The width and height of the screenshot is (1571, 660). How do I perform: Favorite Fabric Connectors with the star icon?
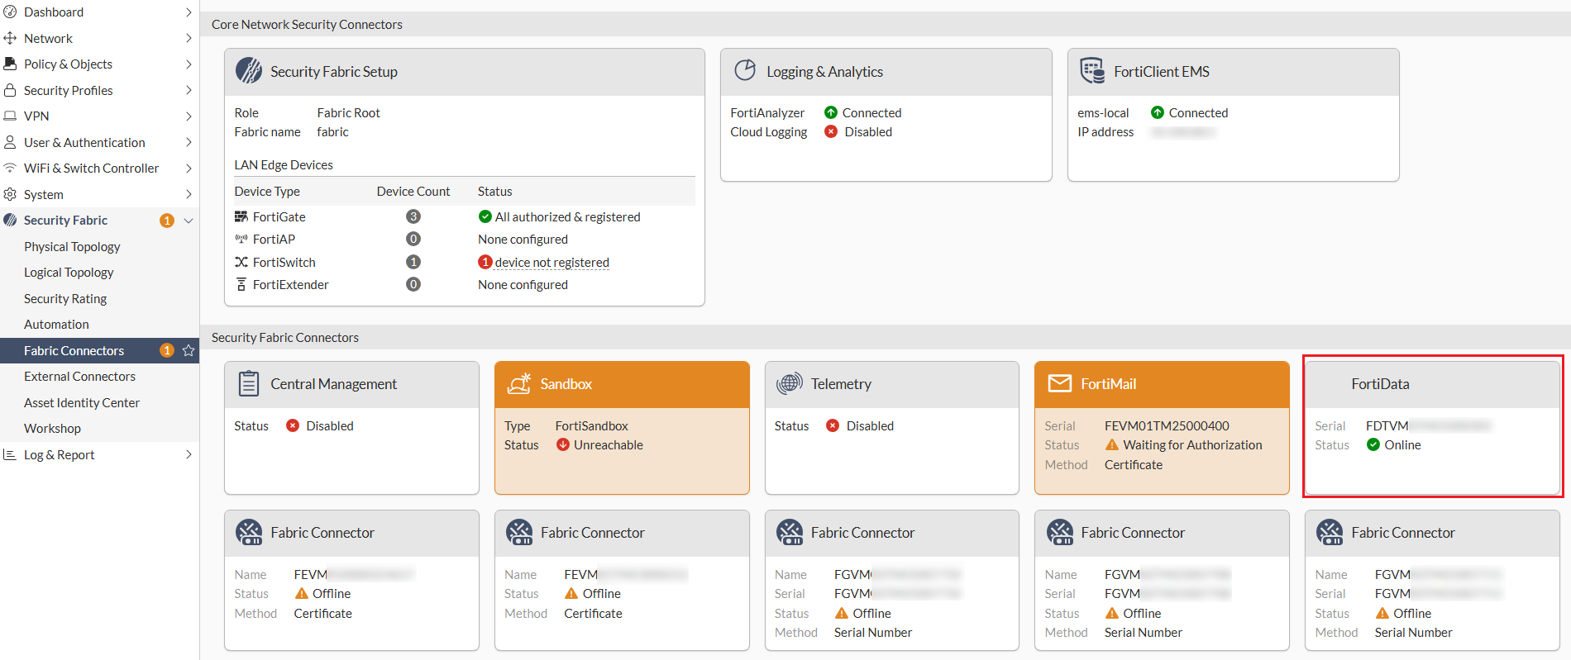pos(189,350)
